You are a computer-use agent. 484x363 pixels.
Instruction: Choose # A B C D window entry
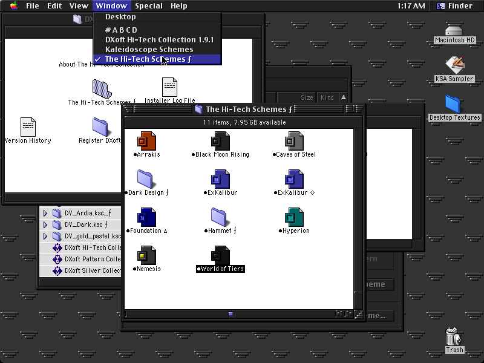[157, 30]
